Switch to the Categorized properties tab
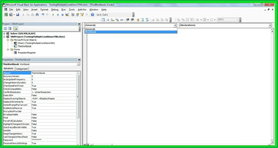The width and height of the screenshot is (278, 148). pyautogui.click(x=21, y=69)
